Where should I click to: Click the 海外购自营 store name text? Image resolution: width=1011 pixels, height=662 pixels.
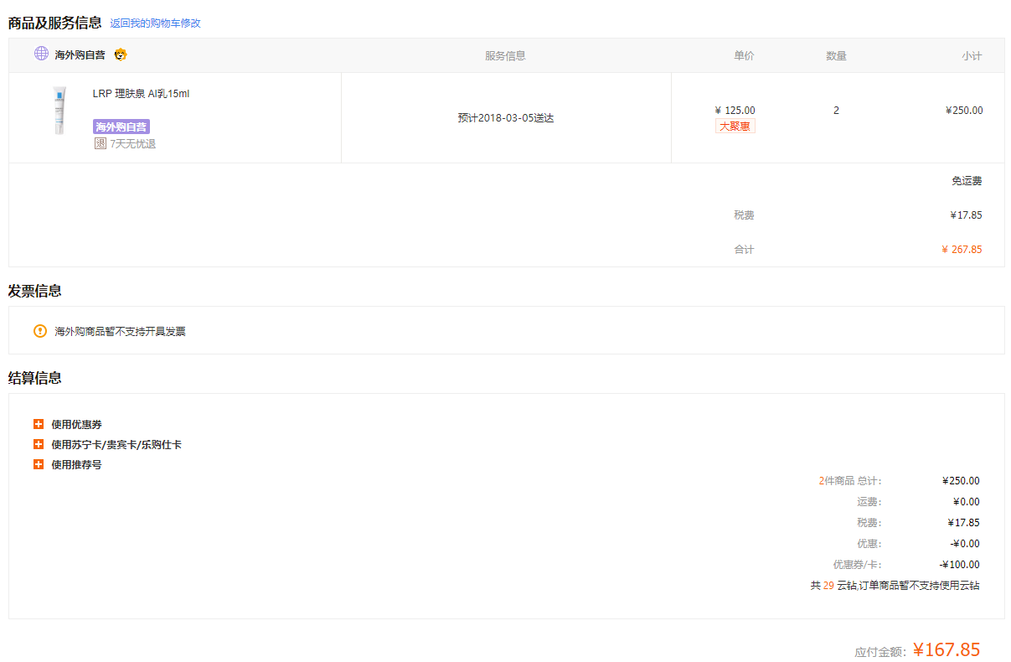coord(80,55)
